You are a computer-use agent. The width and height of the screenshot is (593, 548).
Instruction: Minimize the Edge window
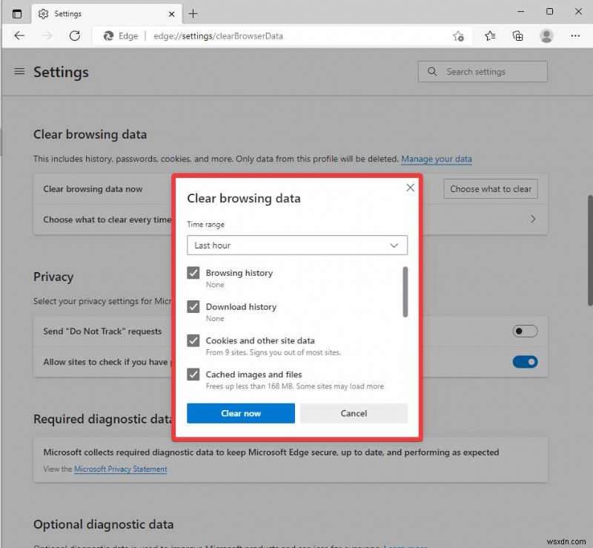coord(521,12)
